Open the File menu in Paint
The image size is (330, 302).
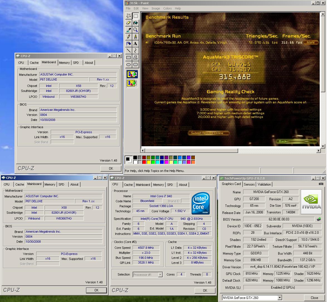(x=128, y=8)
